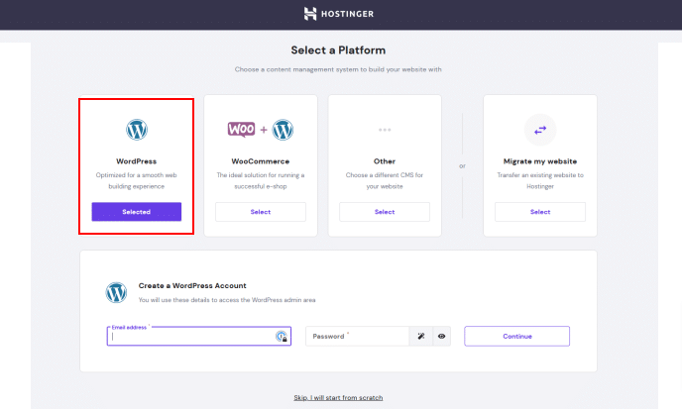Click the Migrate my website heading
682x409 pixels.
point(540,161)
